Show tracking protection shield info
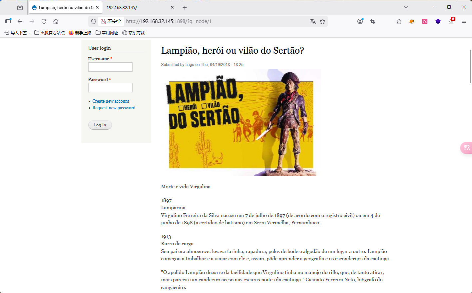This screenshot has height=293, width=472. (94, 21)
